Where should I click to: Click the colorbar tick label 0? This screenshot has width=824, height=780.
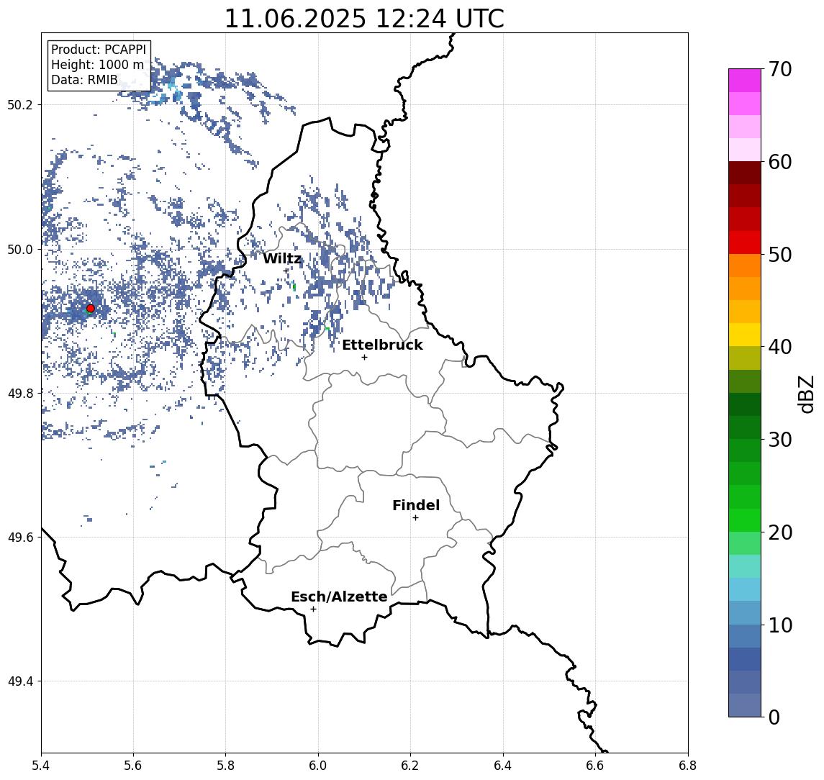(774, 717)
